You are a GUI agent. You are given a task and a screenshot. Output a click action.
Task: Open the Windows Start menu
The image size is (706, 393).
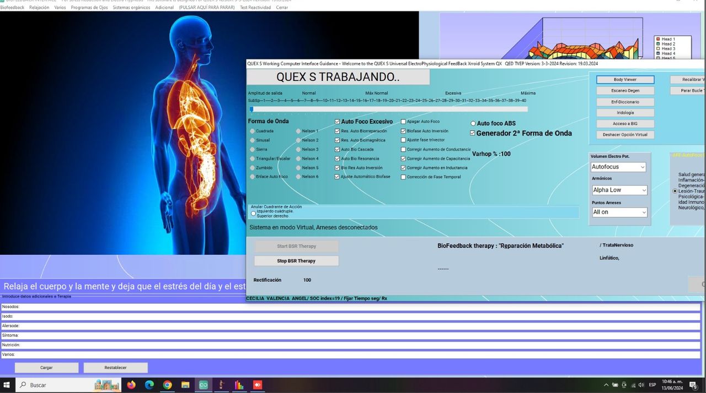click(7, 385)
